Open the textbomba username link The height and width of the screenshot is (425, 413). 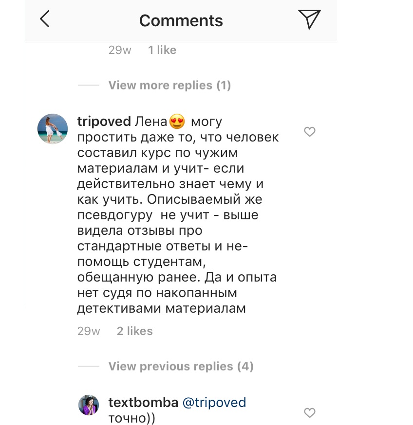142,403
